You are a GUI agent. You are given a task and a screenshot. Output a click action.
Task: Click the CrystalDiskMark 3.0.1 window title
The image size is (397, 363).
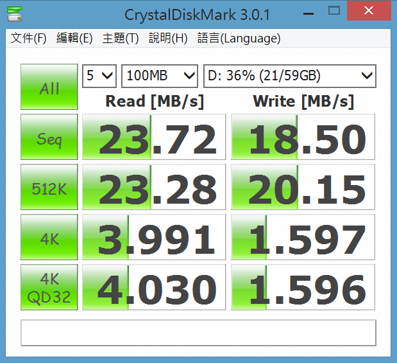(197, 15)
